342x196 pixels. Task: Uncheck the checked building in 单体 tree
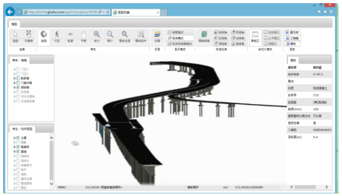coord(18,87)
